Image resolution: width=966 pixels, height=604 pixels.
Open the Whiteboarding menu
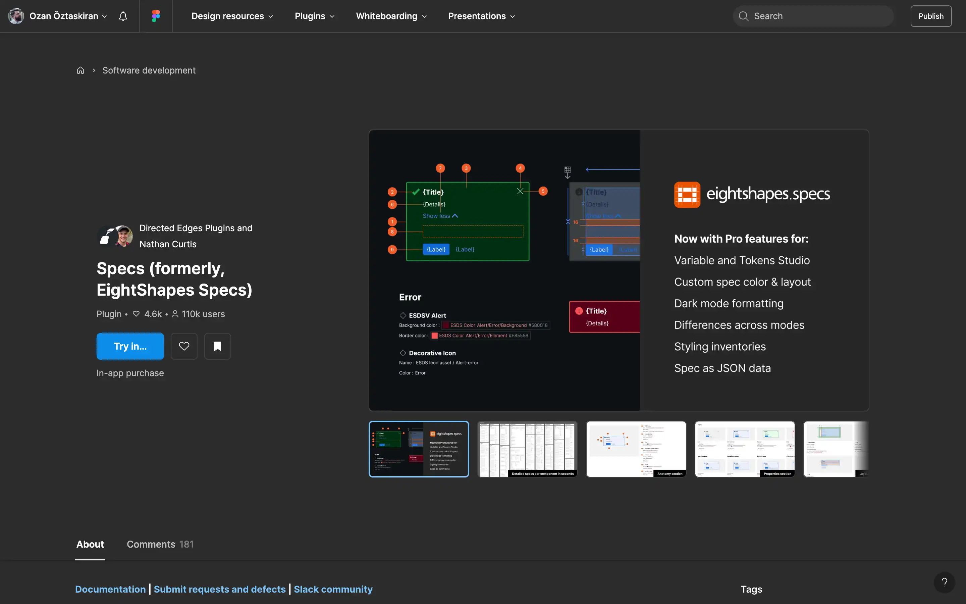point(391,16)
